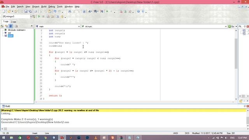Screen dimensions: 249x140
Task: Open File Explorer from taskbar
Action: tap(11, 138)
